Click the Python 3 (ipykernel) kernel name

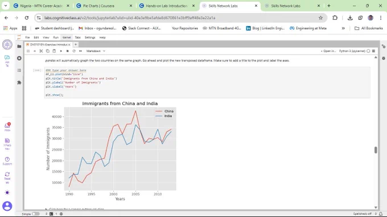click(352, 51)
